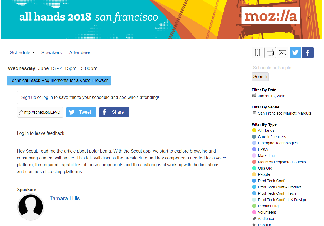Open speaker Tamara Hills profile link
The height and width of the screenshot is (226, 324).
pyautogui.click(x=65, y=198)
